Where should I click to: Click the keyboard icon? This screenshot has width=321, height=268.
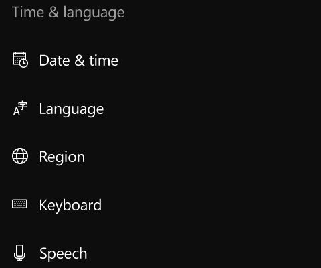pos(19,204)
